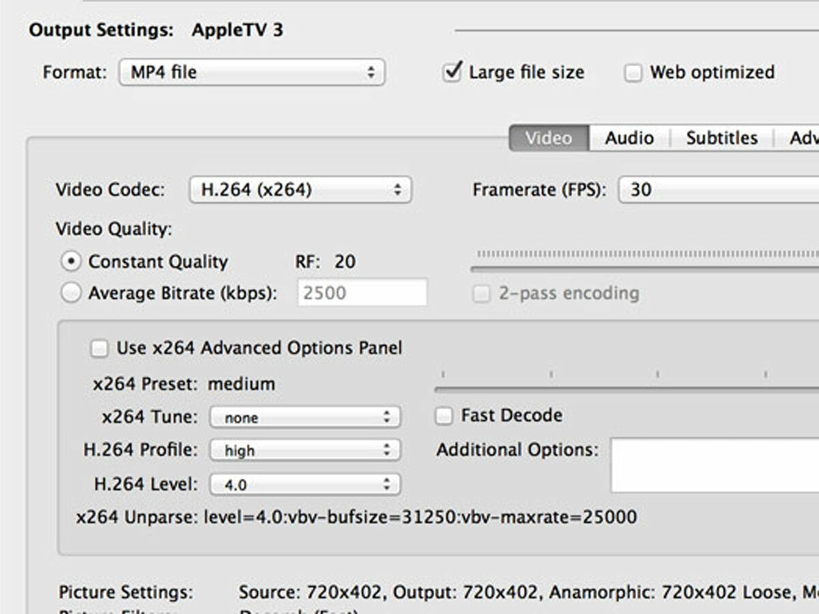Image resolution: width=819 pixels, height=614 pixels.
Task: Enable Use x264 Advanced Options Panel checkbox
Action: 100,349
